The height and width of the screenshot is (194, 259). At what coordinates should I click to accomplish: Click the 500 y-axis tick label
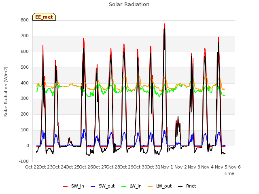(25, 67)
